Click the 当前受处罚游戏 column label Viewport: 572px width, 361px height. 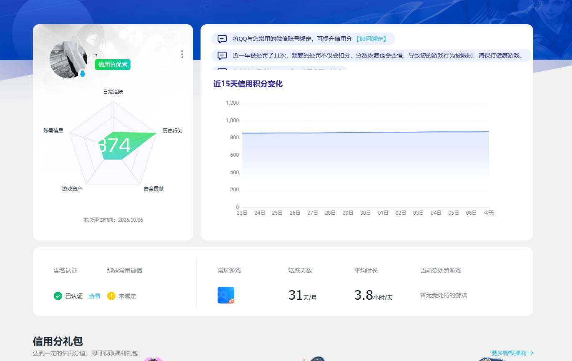click(441, 271)
